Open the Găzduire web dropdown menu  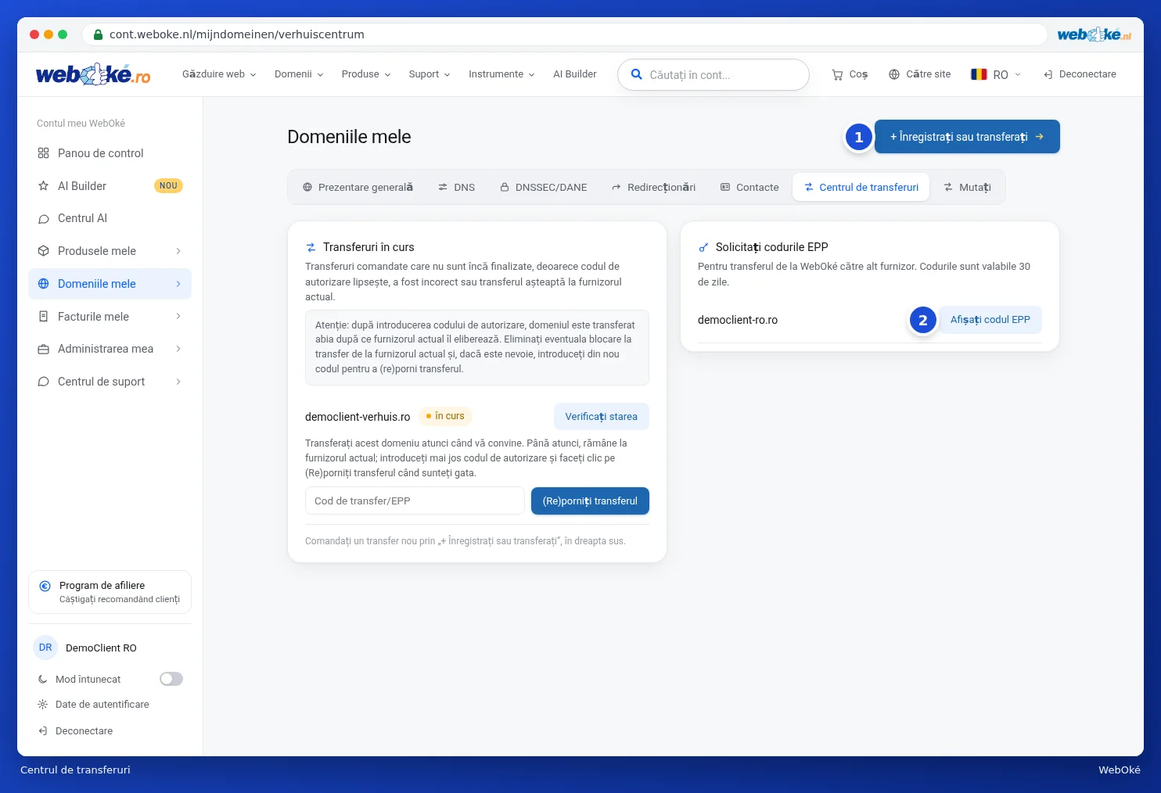219,74
